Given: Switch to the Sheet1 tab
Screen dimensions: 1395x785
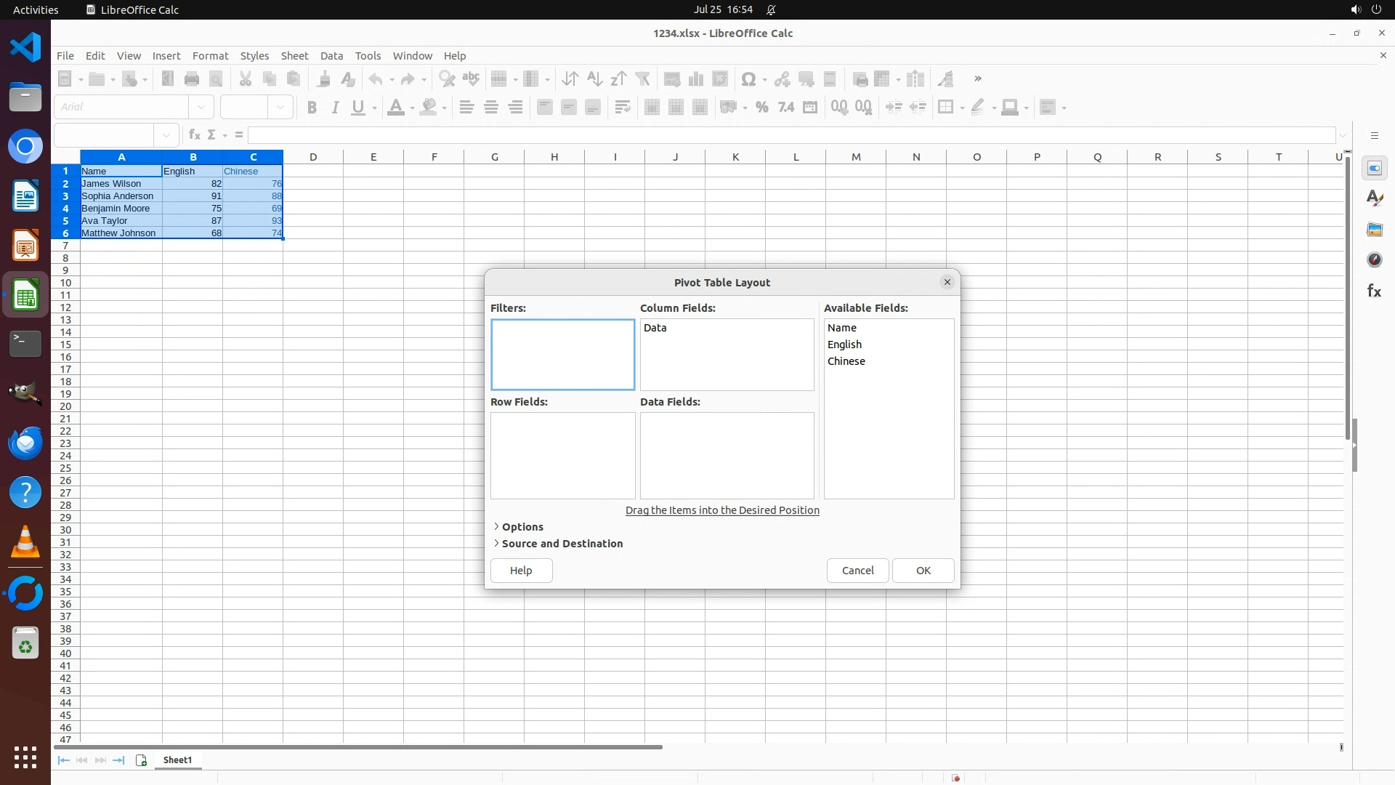Looking at the screenshot, I should click(x=177, y=760).
